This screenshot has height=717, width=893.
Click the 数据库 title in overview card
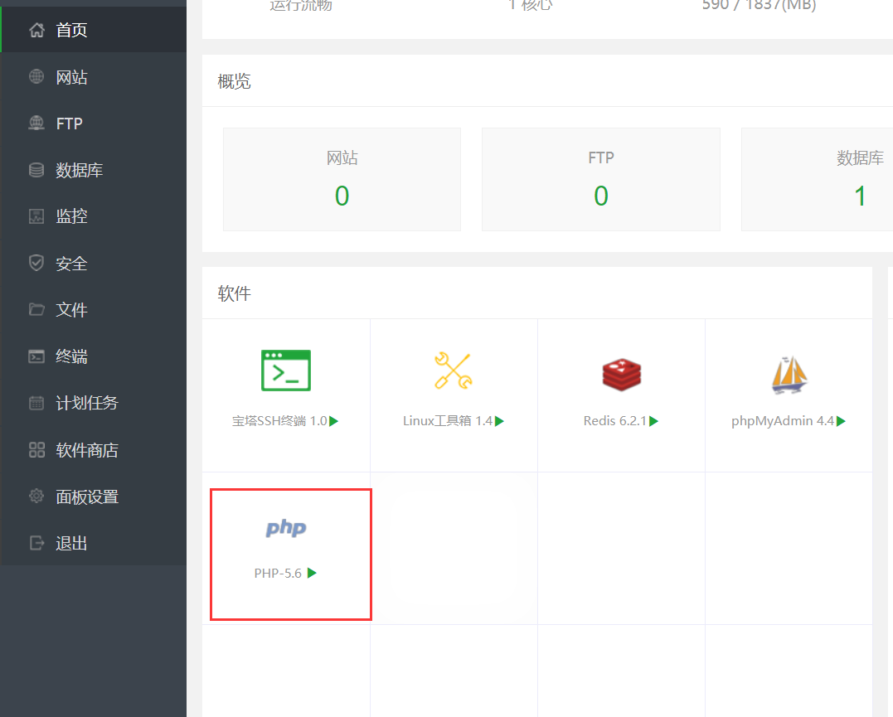[x=860, y=157]
